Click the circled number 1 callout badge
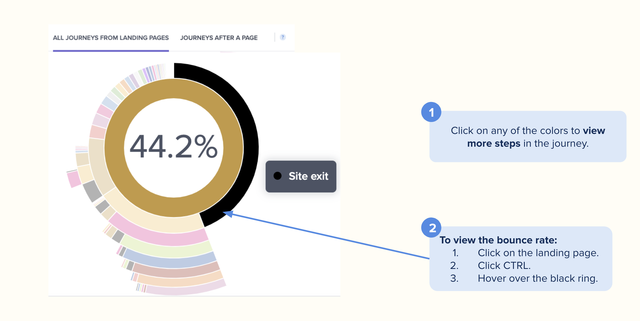The image size is (640, 321). tap(432, 112)
